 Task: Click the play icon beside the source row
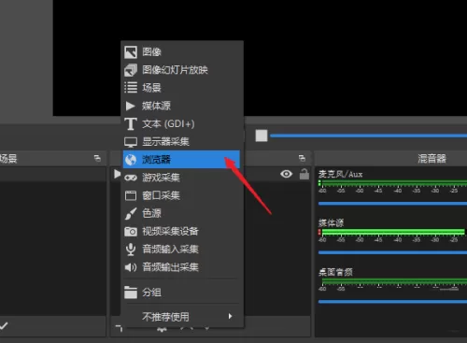117,174
